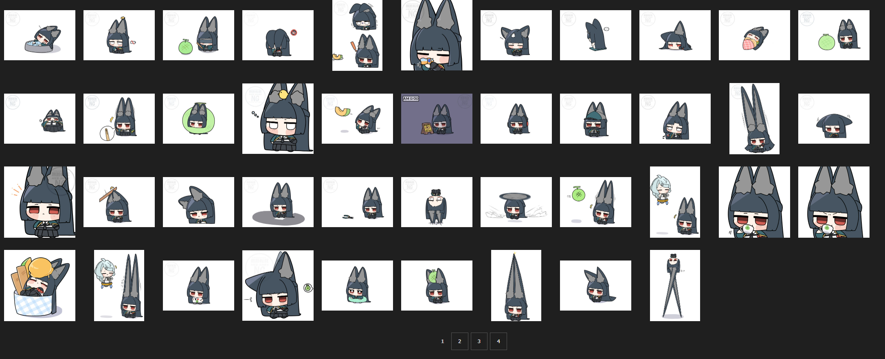The height and width of the screenshot is (359, 885).
Task: Open thumbnail of tall pointed cone-shaped ears
Action: [x=516, y=285]
